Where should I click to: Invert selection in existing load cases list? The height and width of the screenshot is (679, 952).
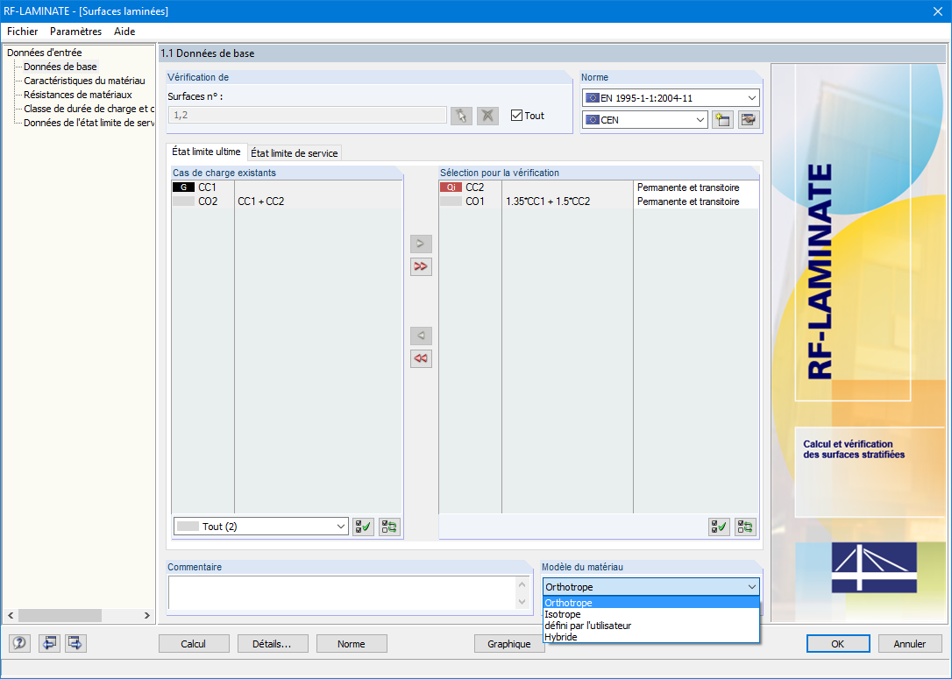[x=389, y=527]
